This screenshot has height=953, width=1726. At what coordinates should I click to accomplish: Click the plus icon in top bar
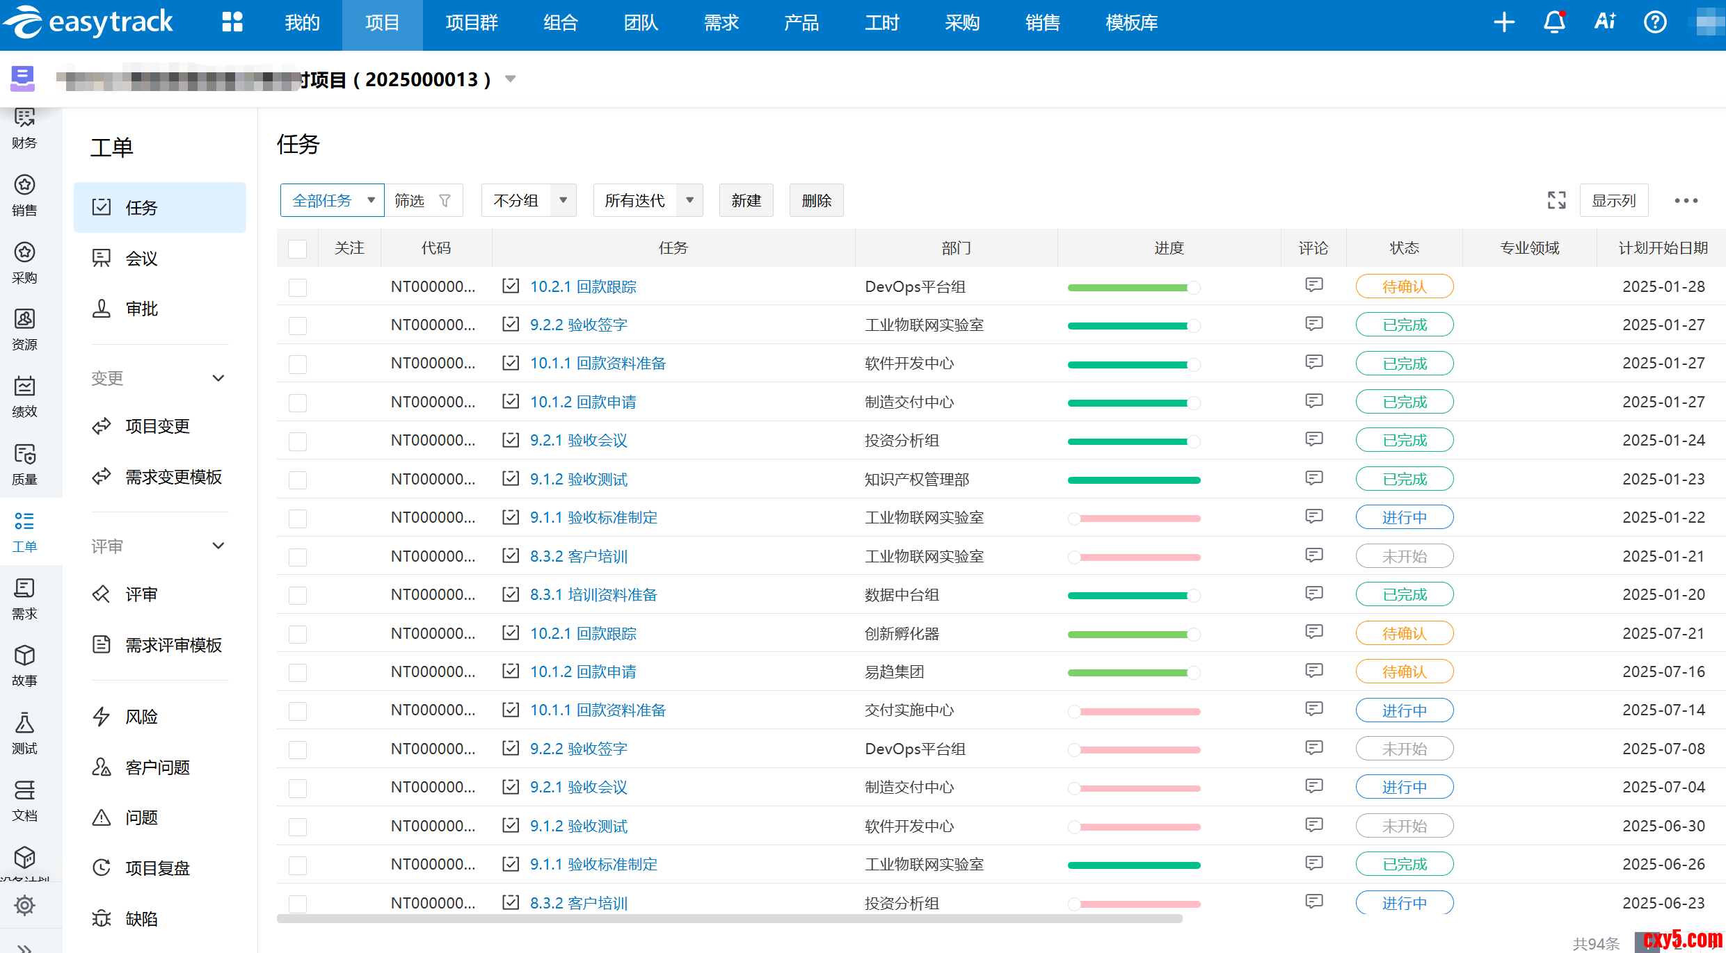pyautogui.click(x=1504, y=22)
